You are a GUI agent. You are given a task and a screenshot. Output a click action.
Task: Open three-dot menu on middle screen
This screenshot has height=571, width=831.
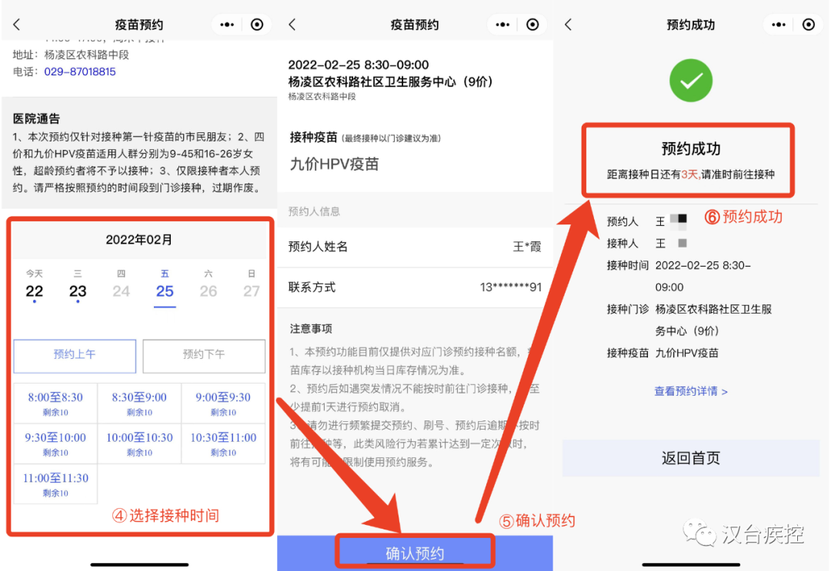click(503, 25)
